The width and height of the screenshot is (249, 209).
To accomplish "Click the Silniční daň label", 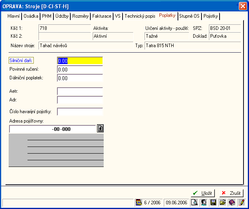I will pos(21,60).
